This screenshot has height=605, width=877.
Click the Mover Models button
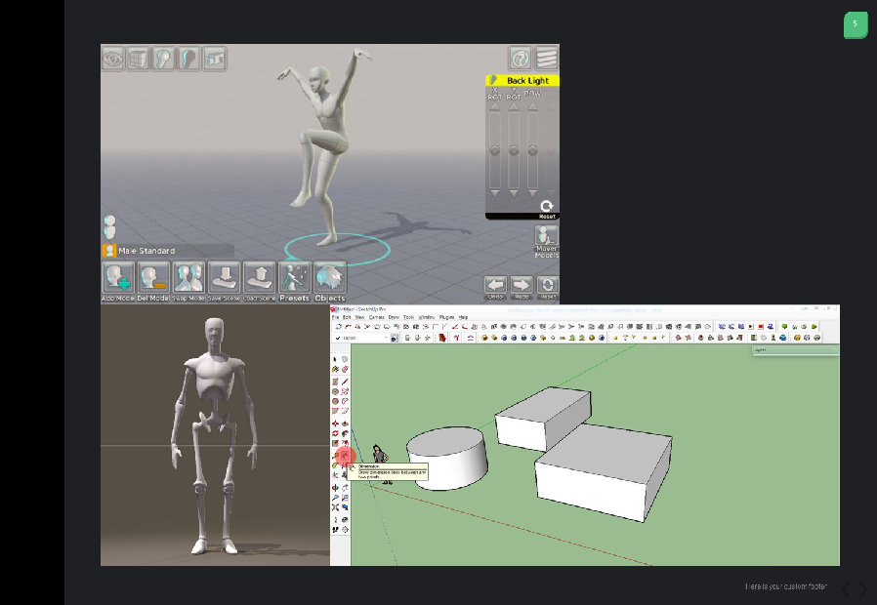[547, 241]
